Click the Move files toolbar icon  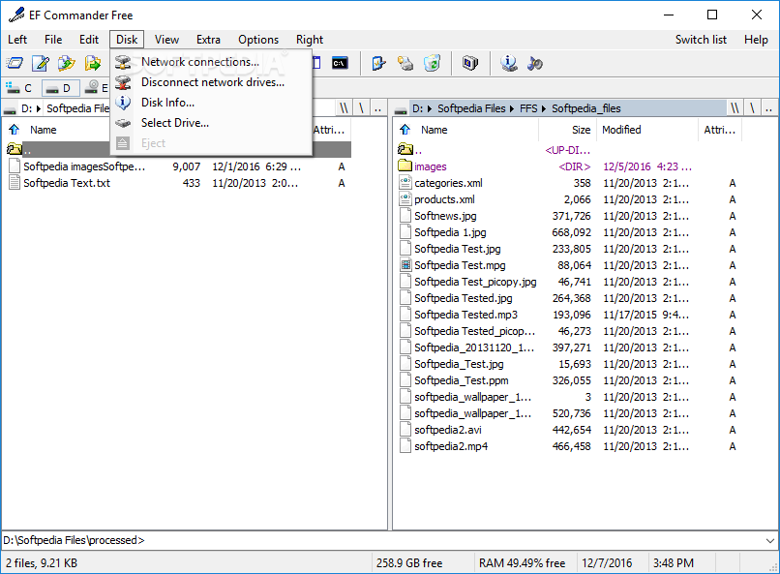[x=93, y=63]
